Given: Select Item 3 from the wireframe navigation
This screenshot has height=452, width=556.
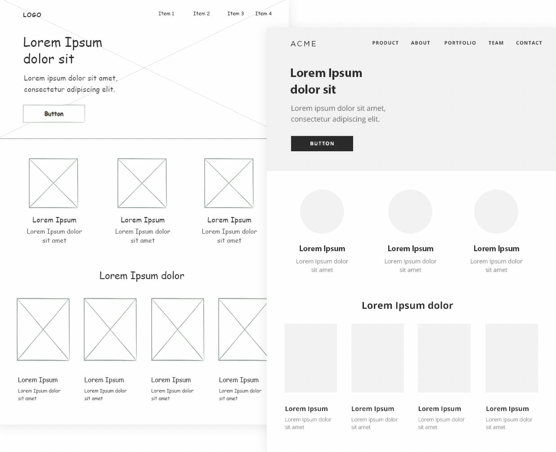Looking at the screenshot, I should click(x=235, y=14).
